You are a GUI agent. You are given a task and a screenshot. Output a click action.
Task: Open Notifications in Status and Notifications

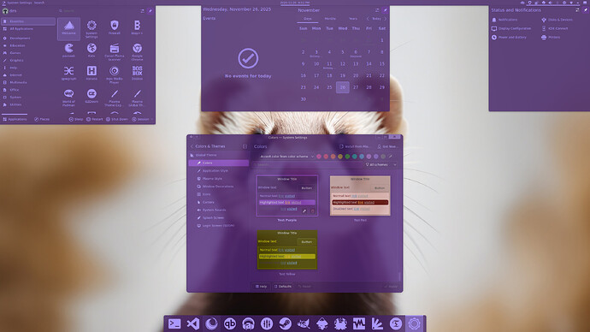[x=504, y=20]
